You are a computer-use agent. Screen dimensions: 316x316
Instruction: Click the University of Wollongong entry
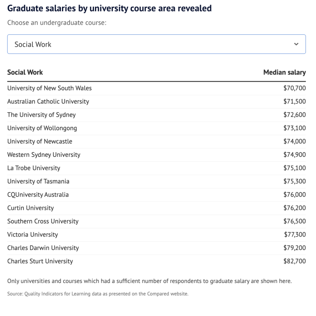tap(42, 128)
